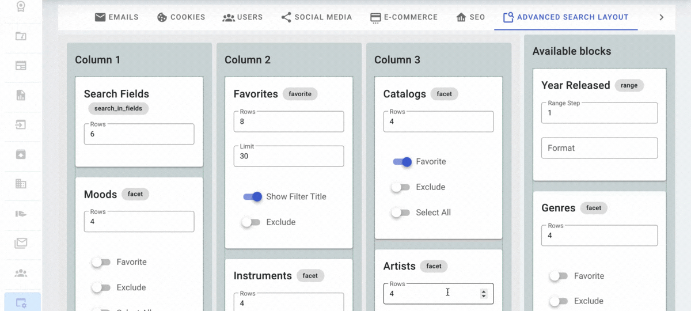Screen dimensions: 691x311
Task: Open the Cookies tab
Action: pyautogui.click(x=181, y=17)
